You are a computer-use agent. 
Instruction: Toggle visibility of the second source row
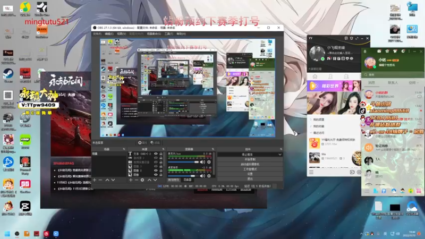pos(156,158)
